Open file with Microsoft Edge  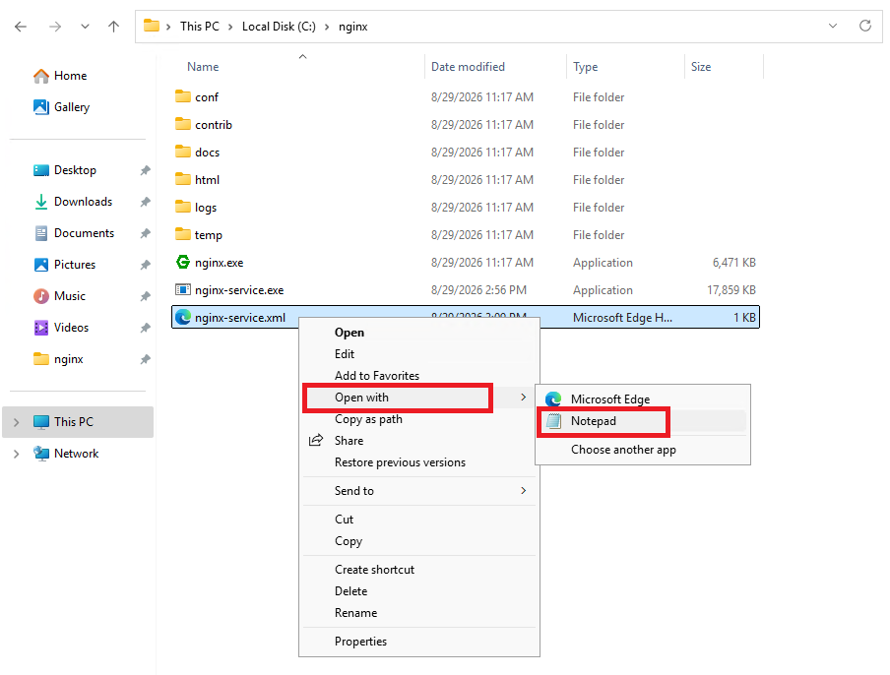click(x=643, y=399)
